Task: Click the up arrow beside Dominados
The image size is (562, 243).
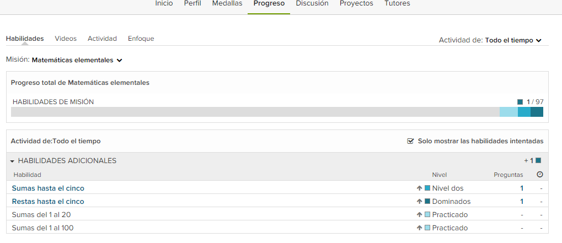Action: 419,201
